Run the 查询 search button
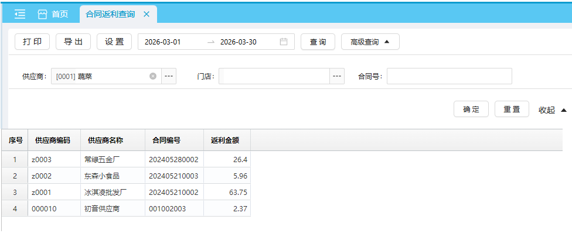 pos(318,42)
